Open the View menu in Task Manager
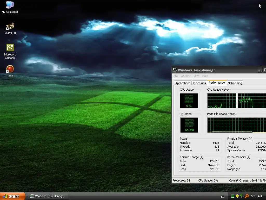The width and height of the screenshot is (266, 200). [196, 76]
